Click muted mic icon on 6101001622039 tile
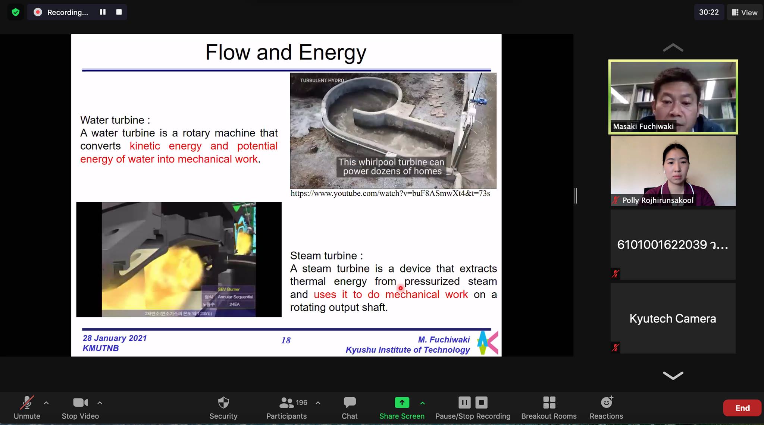Screen dimensions: 764x425 pyautogui.click(x=616, y=274)
